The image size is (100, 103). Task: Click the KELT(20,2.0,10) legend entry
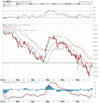click(20, 30)
